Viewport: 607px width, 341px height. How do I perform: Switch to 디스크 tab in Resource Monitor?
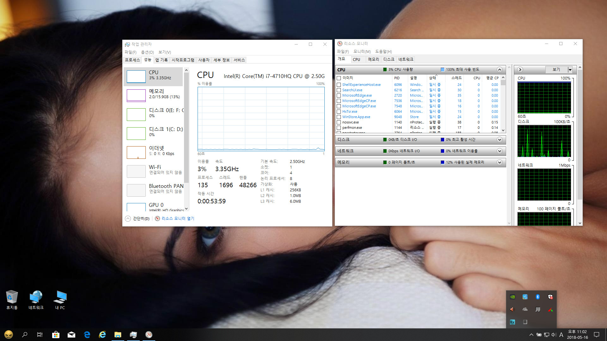coord(389,59)
